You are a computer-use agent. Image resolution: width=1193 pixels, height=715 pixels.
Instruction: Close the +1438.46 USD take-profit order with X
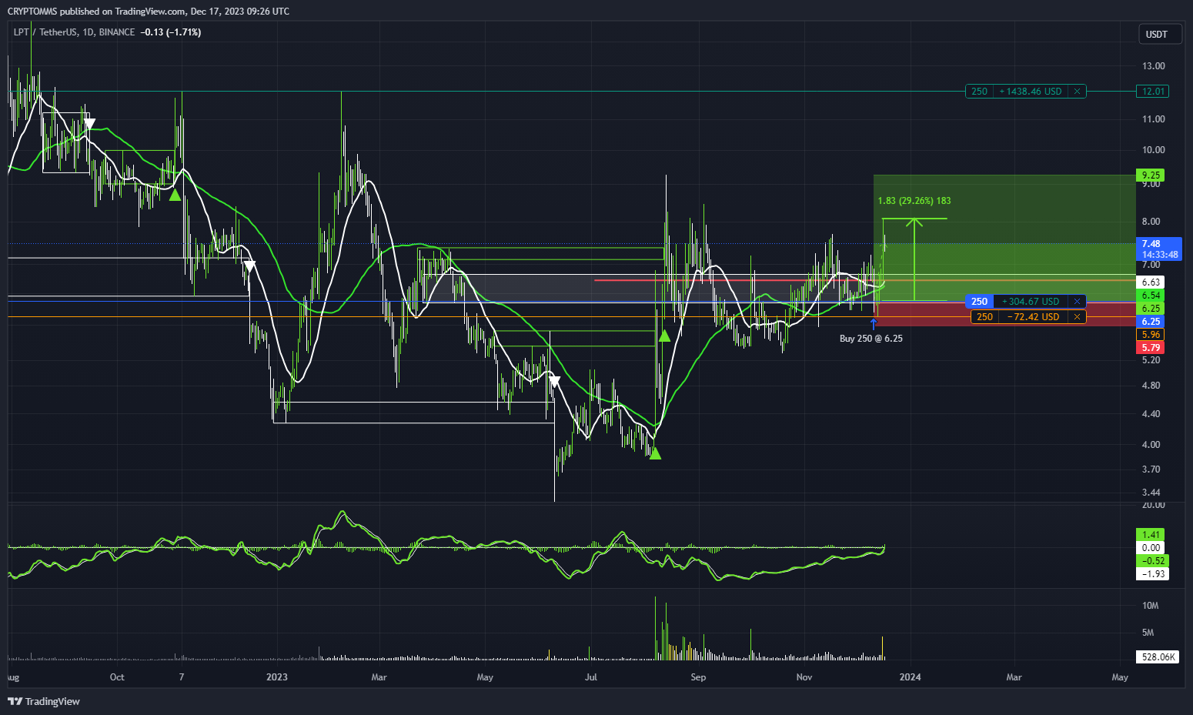[x=1077, y=92]
